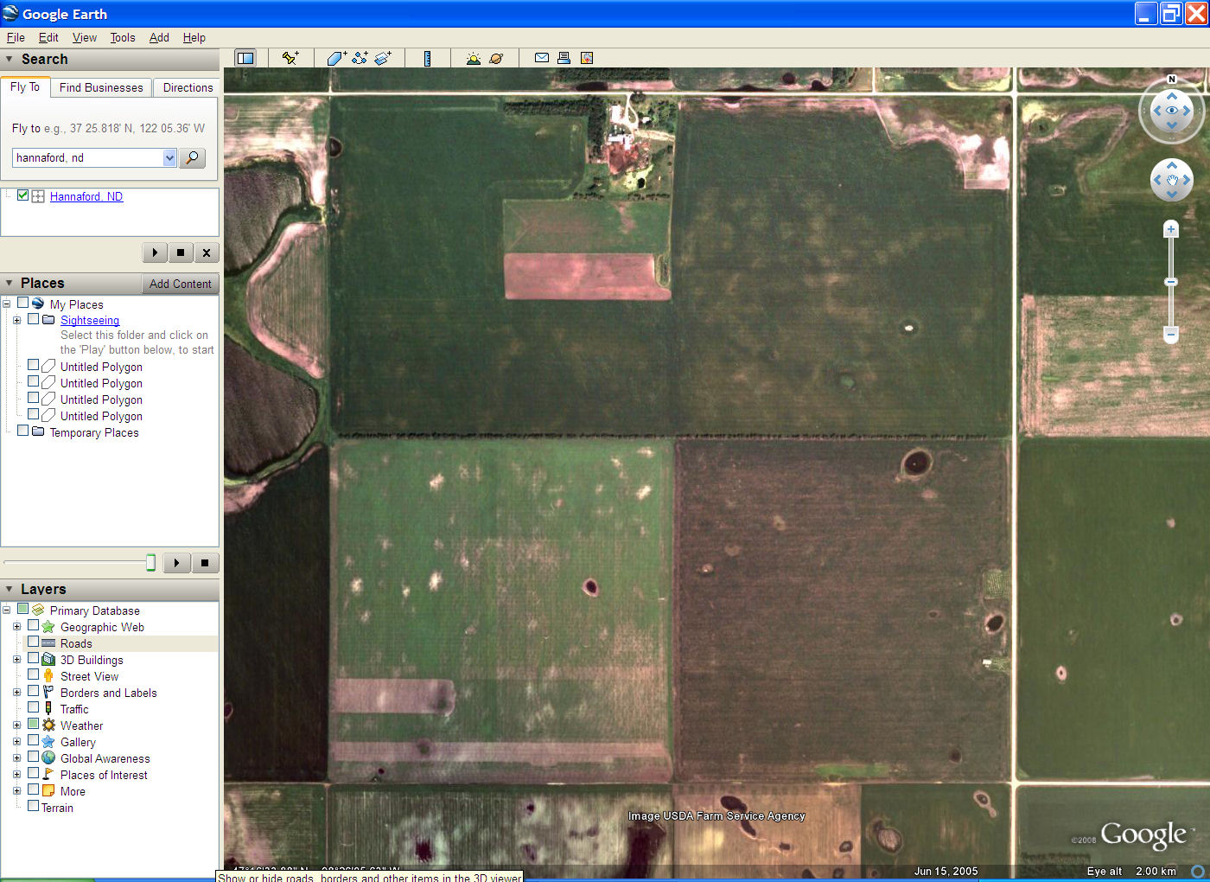Click the Add Content button
Image resolution: width=1210 pixels, height=882 pixels.
coord(180,284)
